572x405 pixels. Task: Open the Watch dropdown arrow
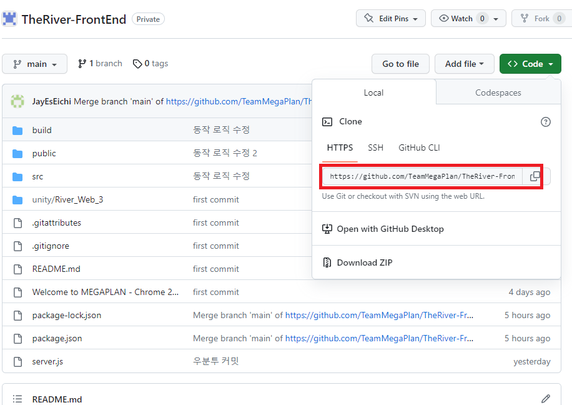[x=496, y=19]
